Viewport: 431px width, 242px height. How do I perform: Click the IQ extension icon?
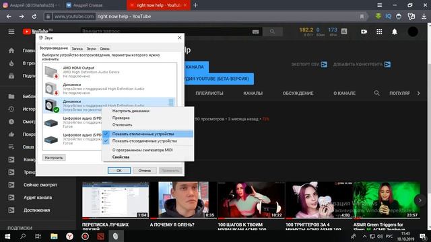click(388, 16)
